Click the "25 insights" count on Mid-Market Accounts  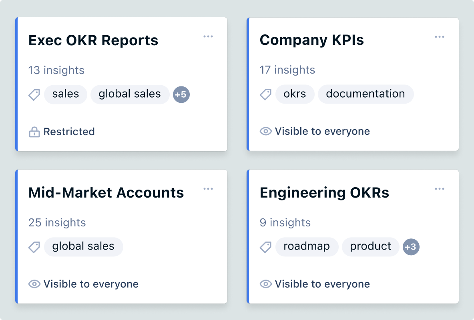pos(57,223)
